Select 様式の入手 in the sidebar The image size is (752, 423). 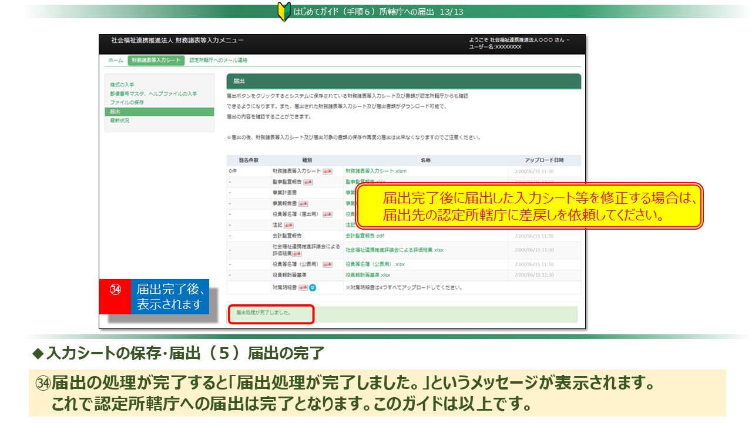click(x=122, y=85)
